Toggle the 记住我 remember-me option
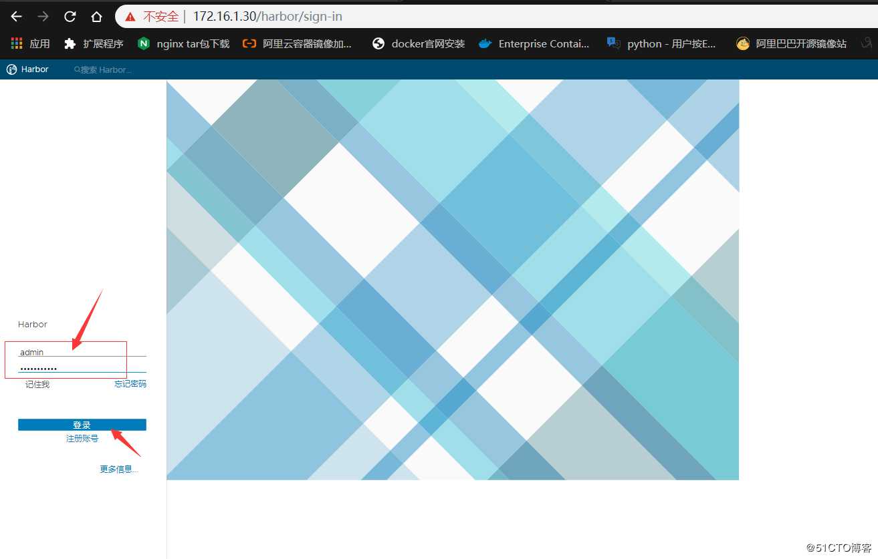Screen dimensions: 878x559 pyautogui.click(x=37, y=384)
